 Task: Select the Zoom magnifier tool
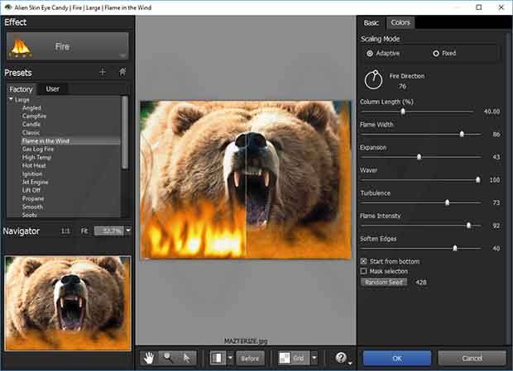coord(168,358)
